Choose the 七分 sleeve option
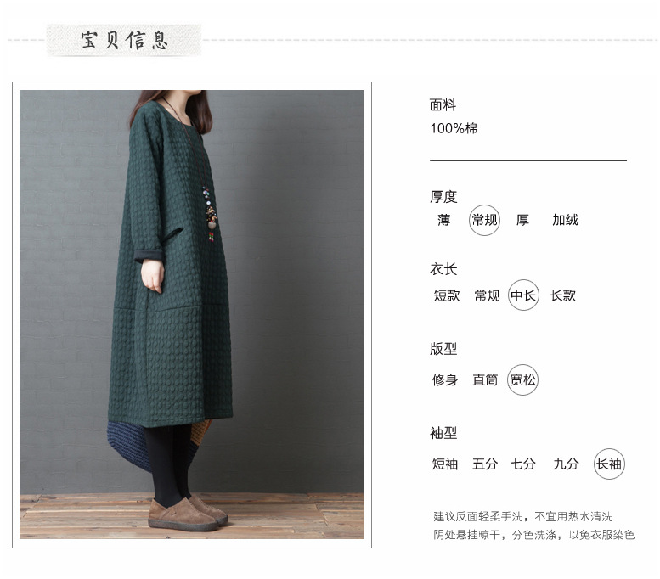 pos(522,464)
